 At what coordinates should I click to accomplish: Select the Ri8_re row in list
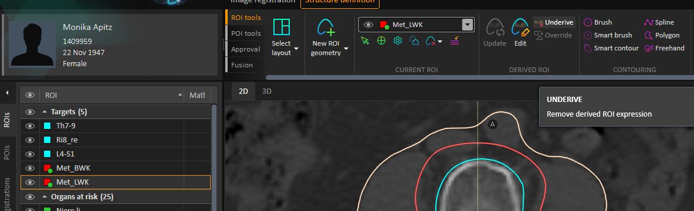pos(116,140)
